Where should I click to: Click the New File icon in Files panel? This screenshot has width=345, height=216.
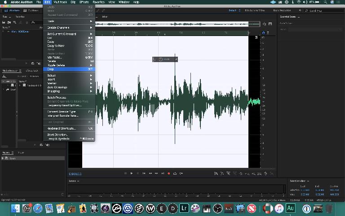click(14, 22)
